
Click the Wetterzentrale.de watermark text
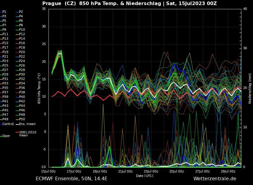pos(215,179)
